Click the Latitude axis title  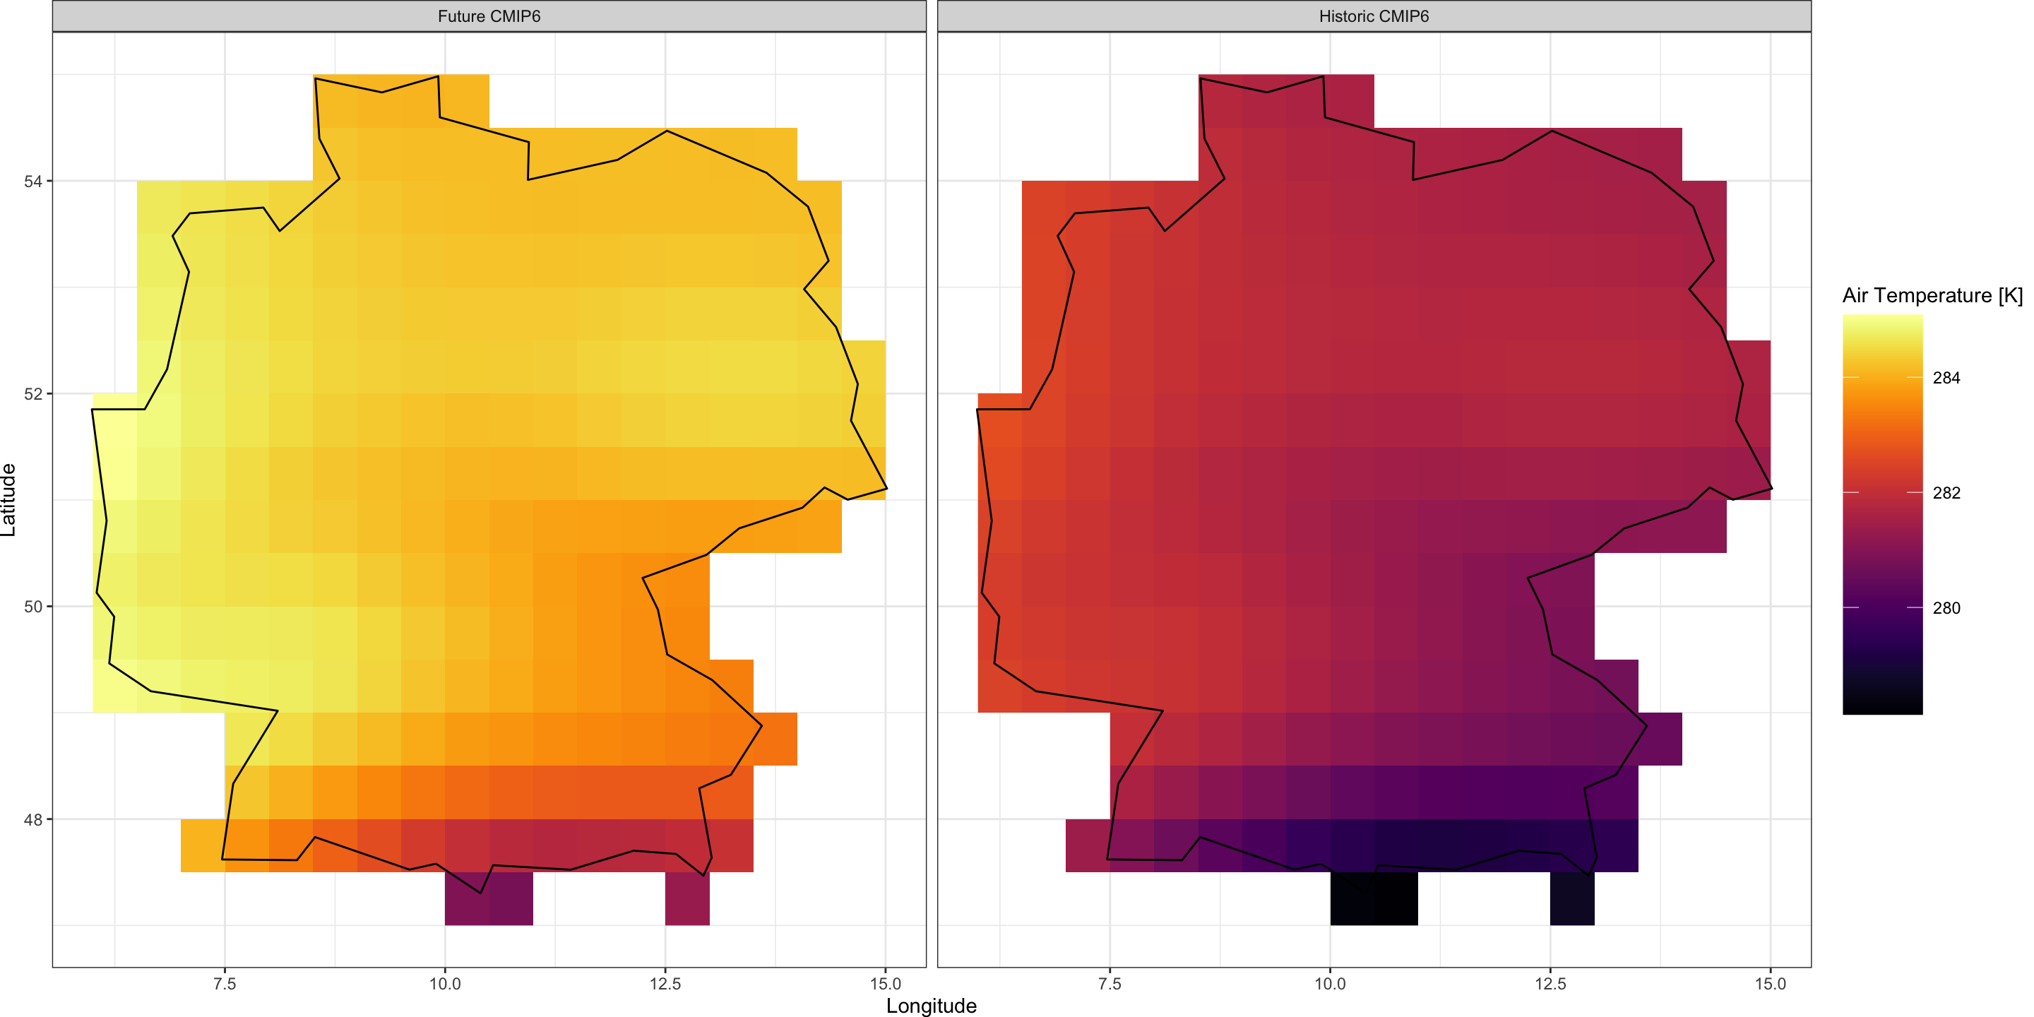pos(8,500)
